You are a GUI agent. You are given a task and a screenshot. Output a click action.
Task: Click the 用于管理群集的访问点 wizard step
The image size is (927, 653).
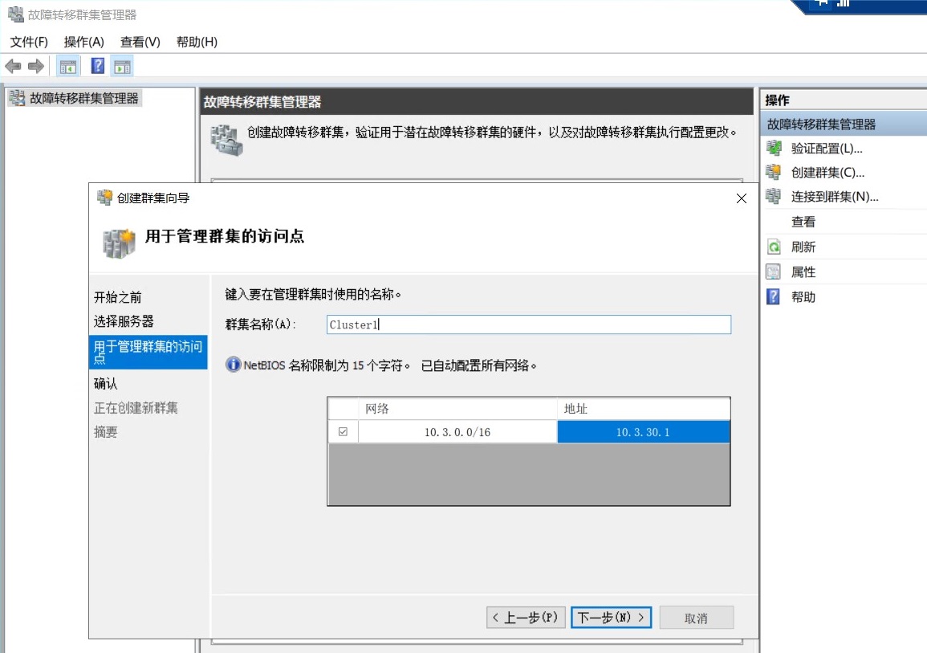[x=148, y=352]
